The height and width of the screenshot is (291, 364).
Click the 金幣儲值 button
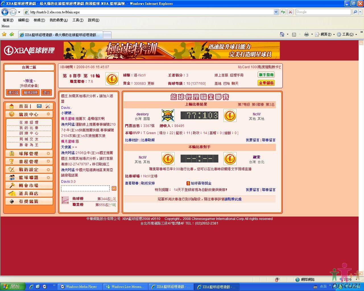(x=266, y=83)
